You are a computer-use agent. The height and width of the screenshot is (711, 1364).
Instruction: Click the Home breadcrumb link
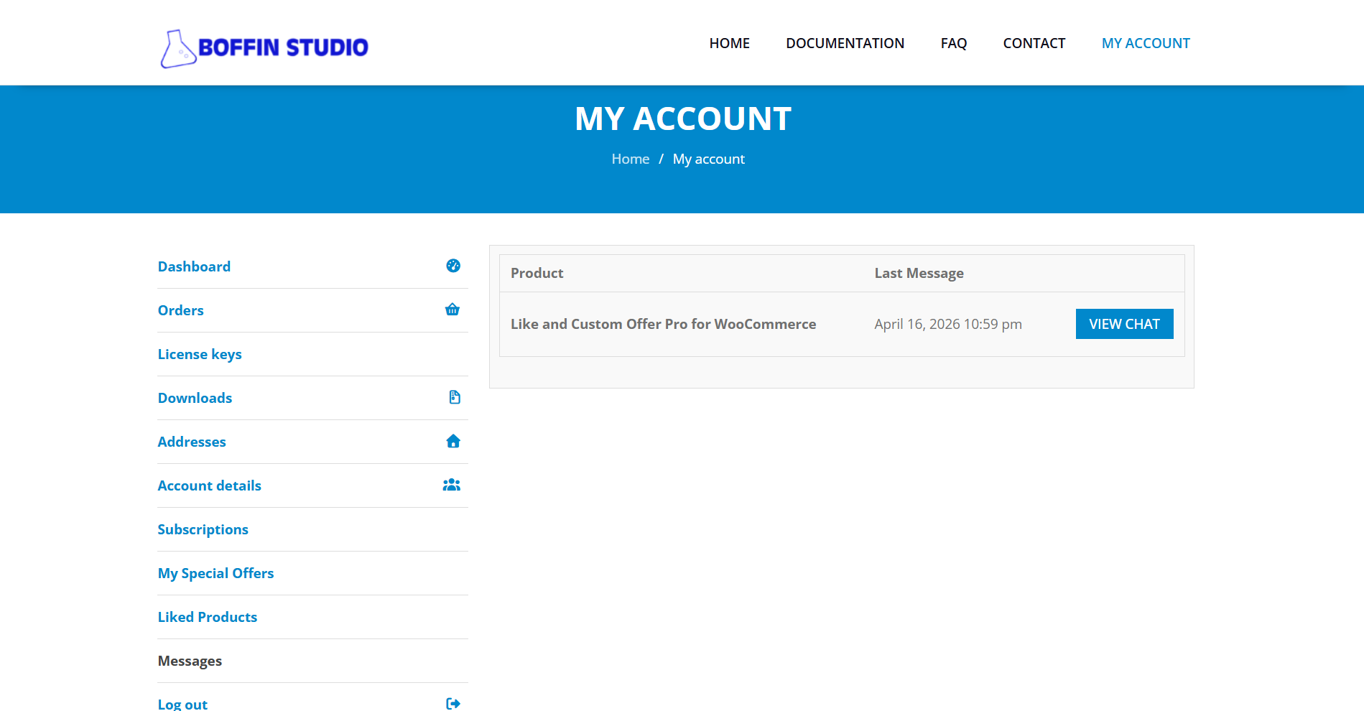630,159
